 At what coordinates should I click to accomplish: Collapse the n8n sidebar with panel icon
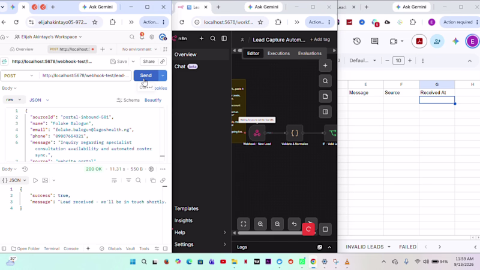[224, 38]
